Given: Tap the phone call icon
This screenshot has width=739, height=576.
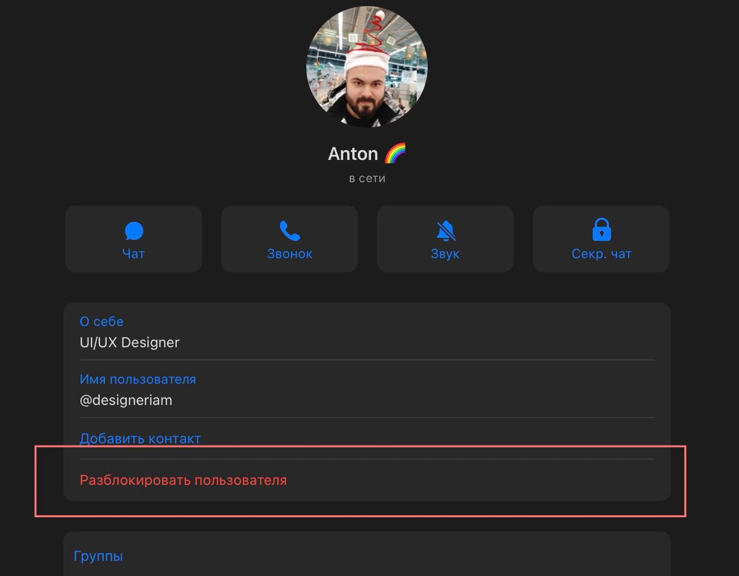Looking at the screenshot, I should click(x=289, y=231).
